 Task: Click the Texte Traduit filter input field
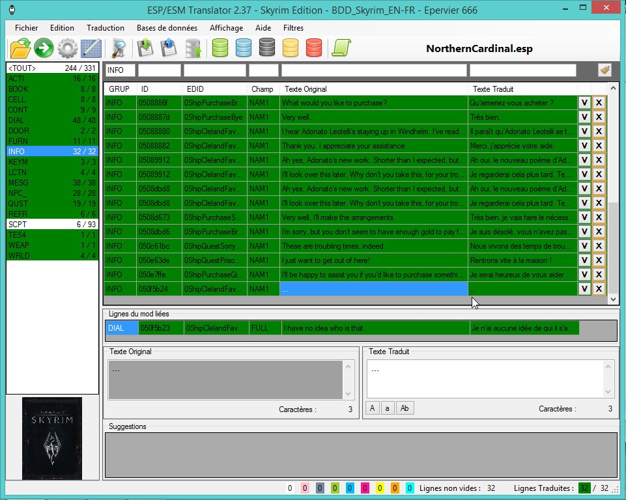[522, 70]
